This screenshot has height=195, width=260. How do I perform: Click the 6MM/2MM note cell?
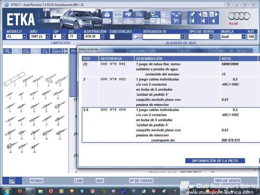(230, 64)
